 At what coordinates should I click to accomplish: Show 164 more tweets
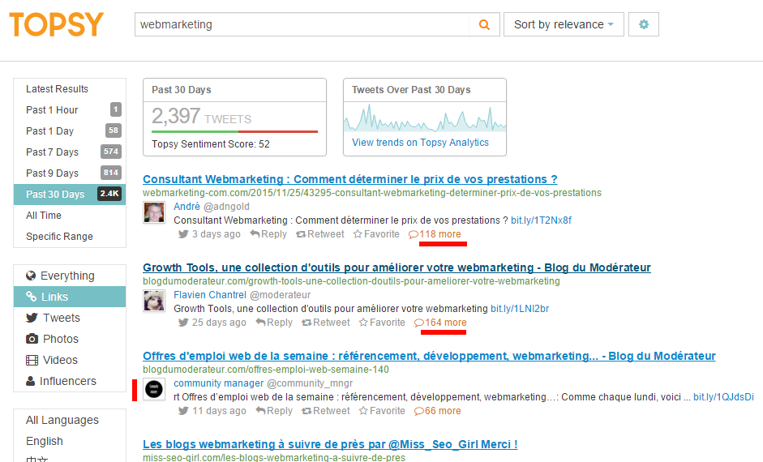pyautogui.click(x=440, y=323)
